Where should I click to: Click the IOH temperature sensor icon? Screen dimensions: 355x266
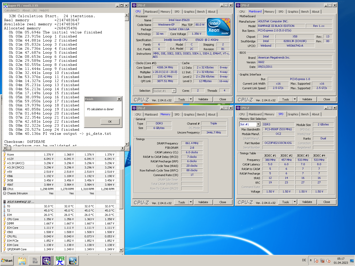point(5,215)
